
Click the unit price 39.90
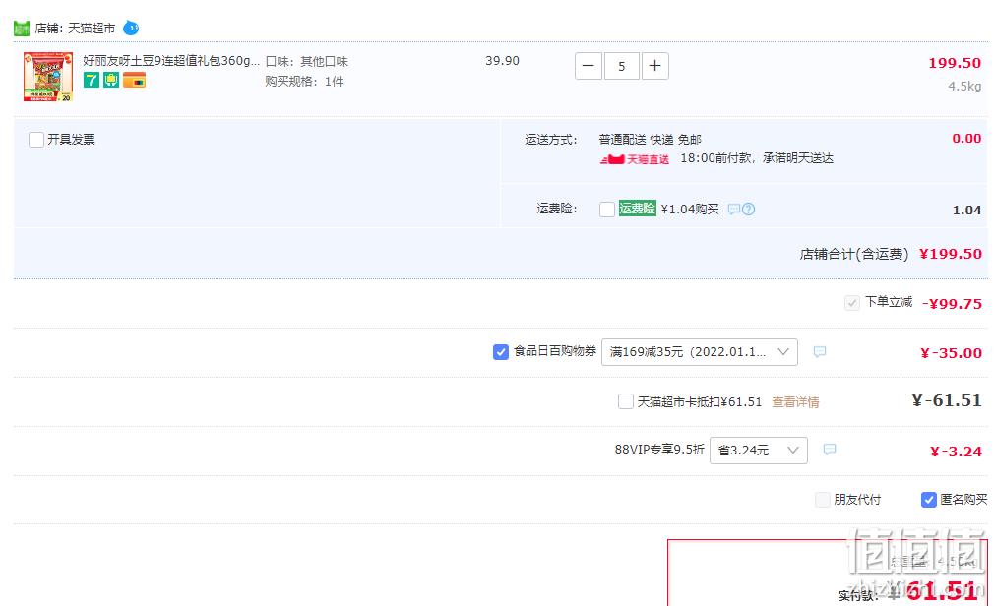[502, 61]
